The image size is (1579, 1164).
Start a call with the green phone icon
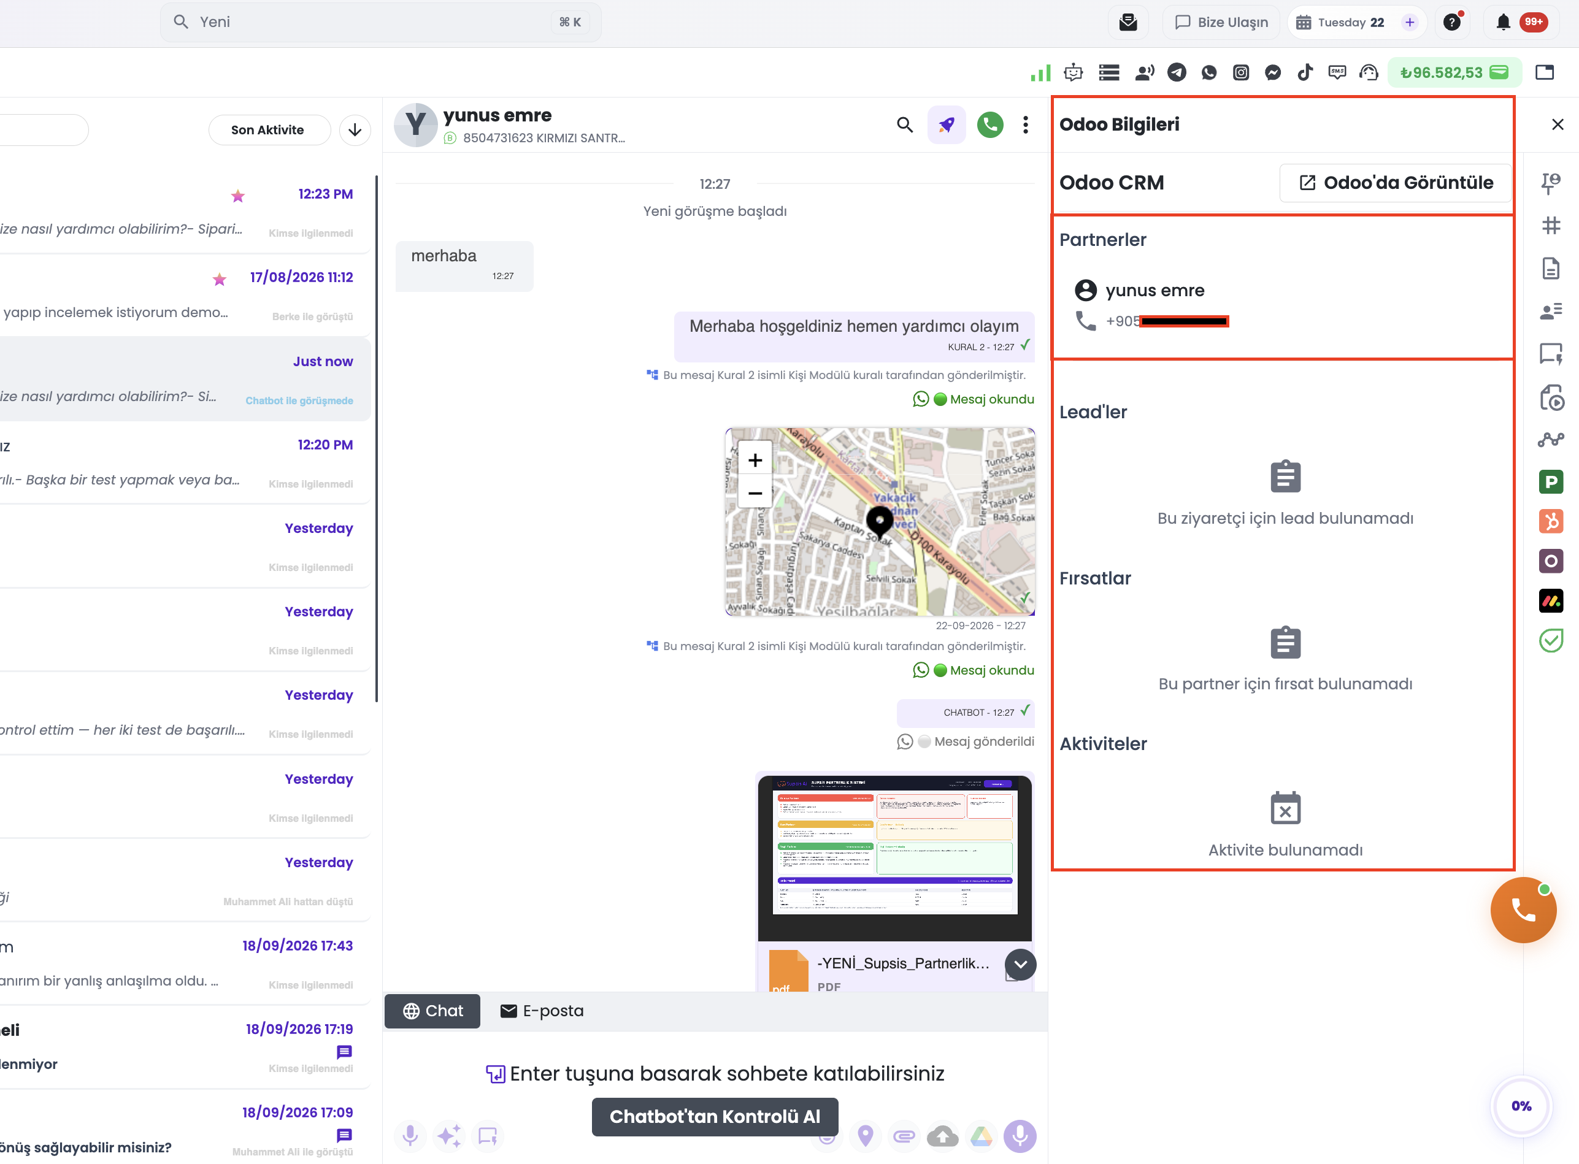pos(990,124)
